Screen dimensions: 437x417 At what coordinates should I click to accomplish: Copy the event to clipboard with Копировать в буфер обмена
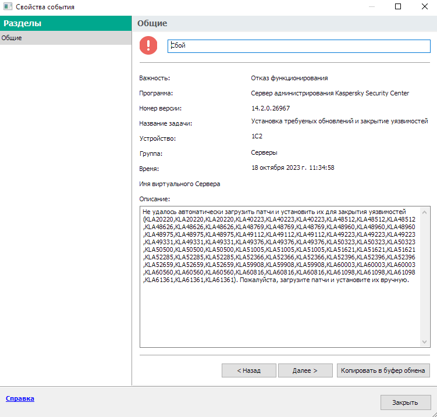(383, 370)
